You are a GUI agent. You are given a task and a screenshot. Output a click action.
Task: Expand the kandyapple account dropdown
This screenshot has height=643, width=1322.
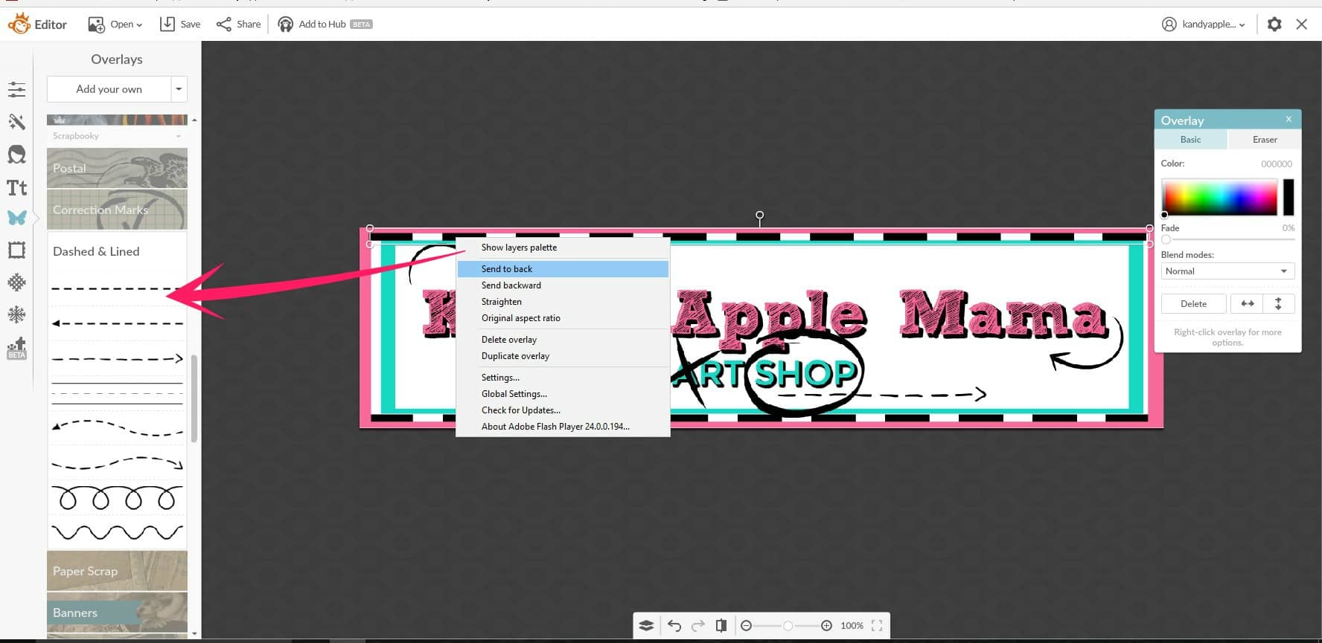point(1204,24)
